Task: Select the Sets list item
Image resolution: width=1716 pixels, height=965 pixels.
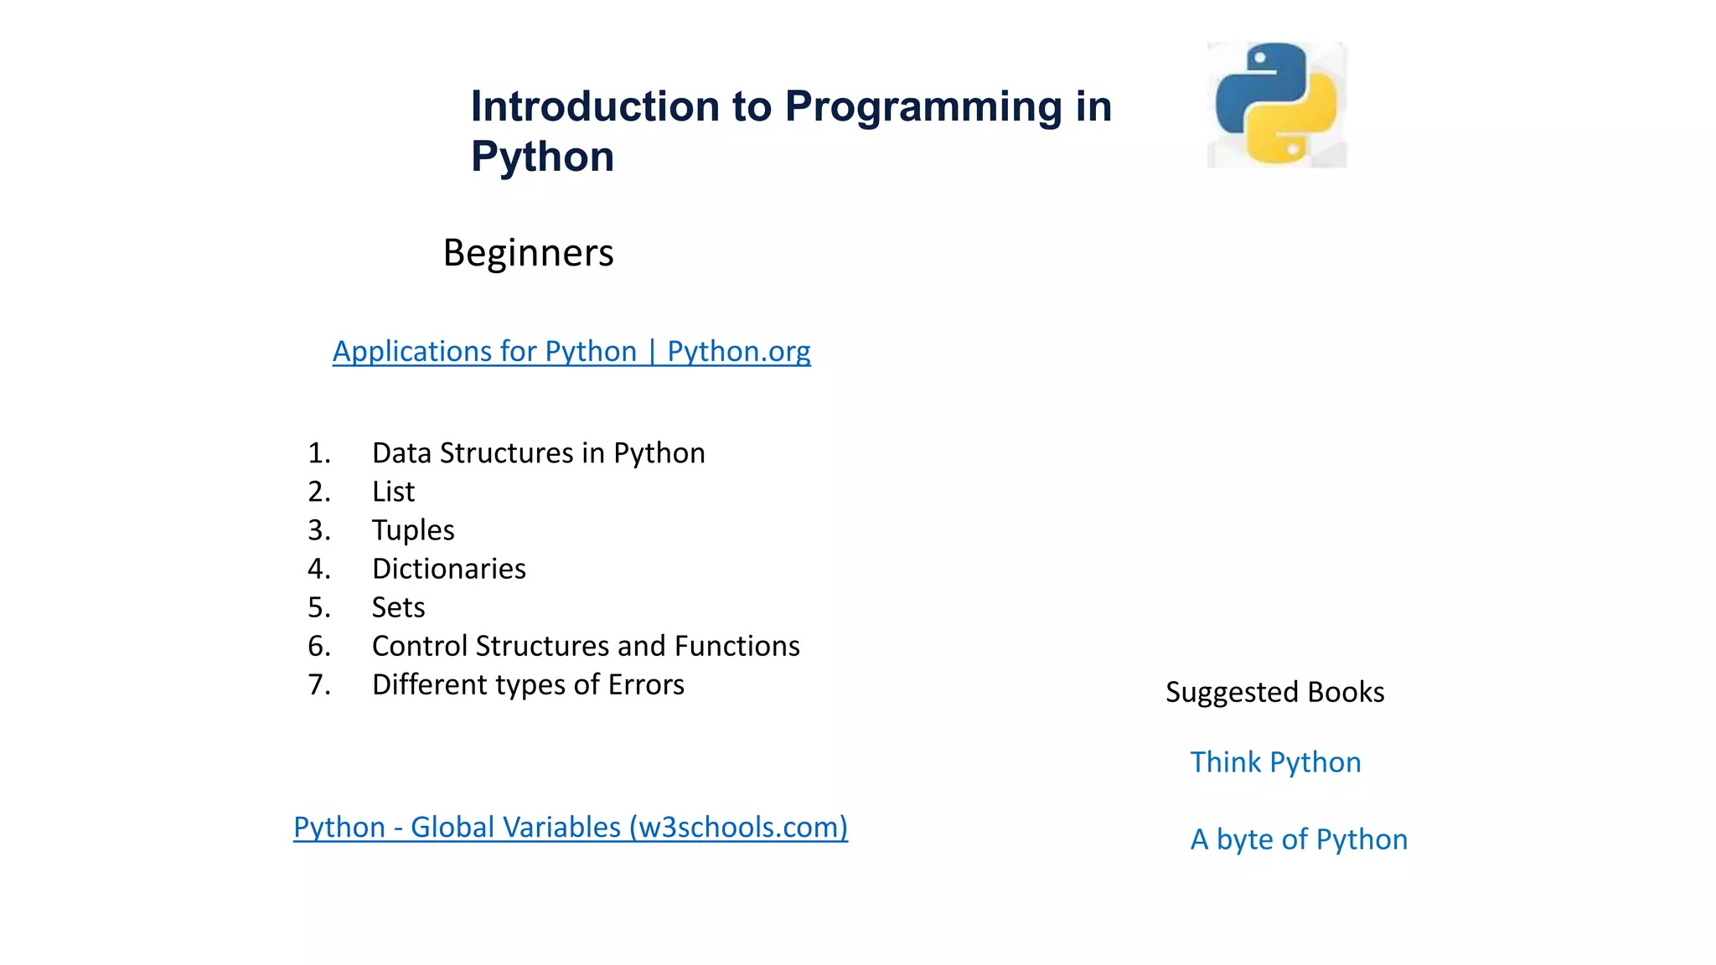Action: pos(398,607)
